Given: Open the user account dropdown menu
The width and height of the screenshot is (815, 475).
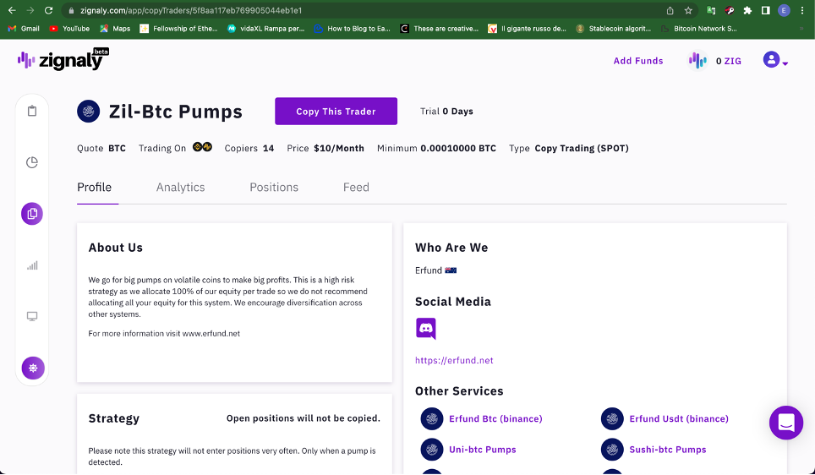Looking at the screenshot, I should pos(775,60).
